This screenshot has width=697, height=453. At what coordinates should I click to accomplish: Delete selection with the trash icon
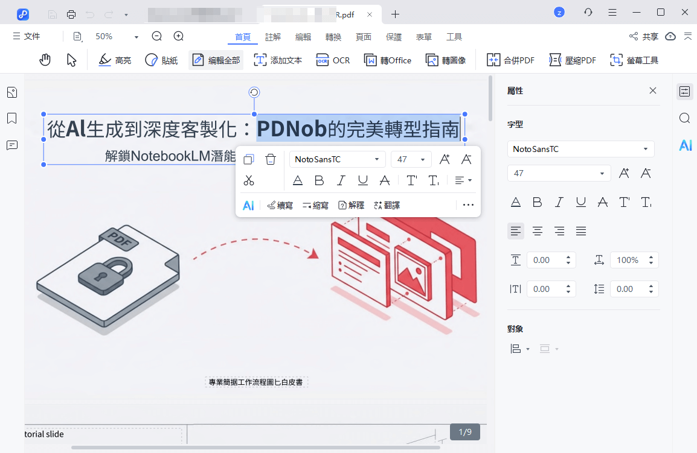[x=270, y=159]
